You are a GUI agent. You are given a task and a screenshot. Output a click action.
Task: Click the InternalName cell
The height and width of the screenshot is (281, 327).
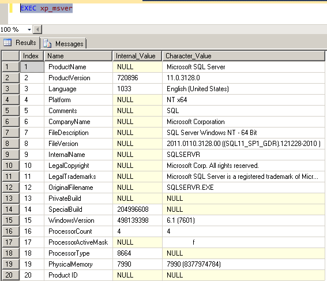click(78, 155)
